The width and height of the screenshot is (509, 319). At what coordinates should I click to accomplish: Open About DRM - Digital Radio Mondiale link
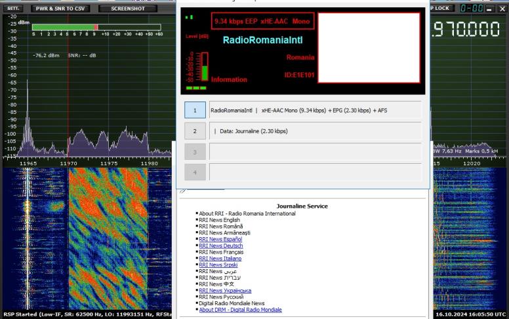pos(240,310)
